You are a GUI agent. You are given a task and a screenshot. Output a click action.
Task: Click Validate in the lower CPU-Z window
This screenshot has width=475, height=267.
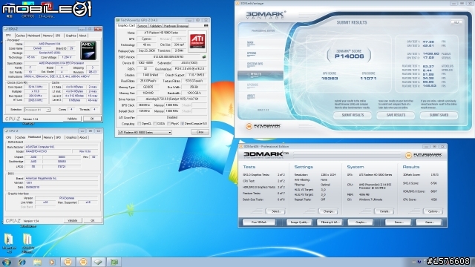73,221
